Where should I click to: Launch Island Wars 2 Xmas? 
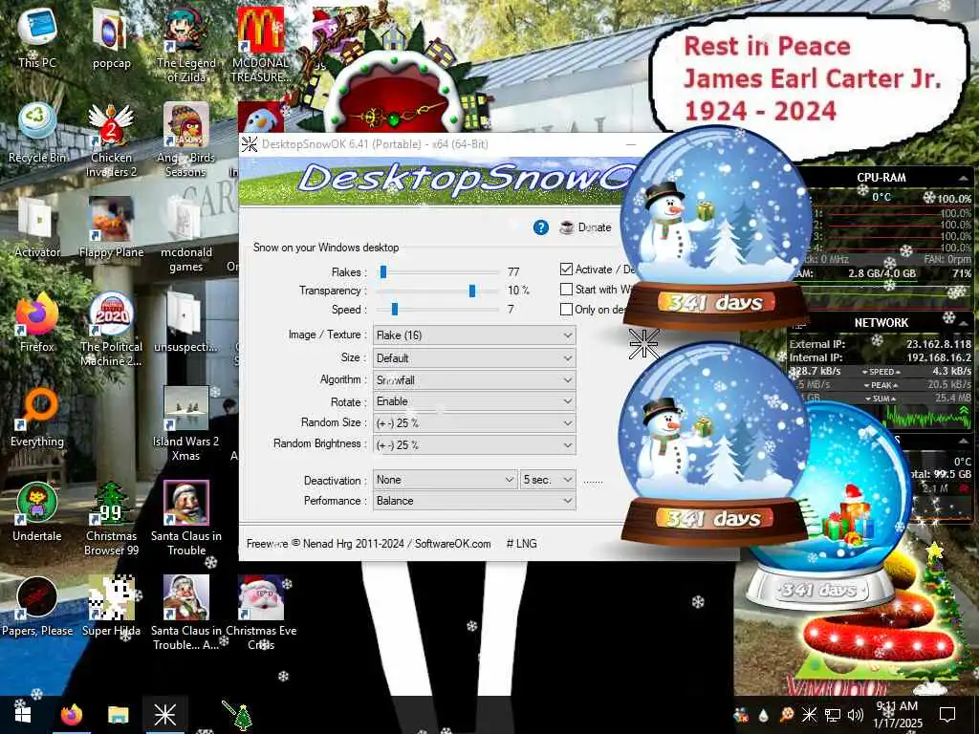coord(186,423)
